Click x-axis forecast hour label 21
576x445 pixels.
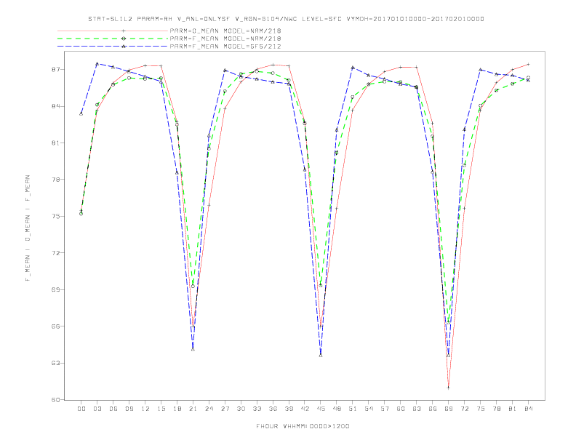(x=193, y=409)
